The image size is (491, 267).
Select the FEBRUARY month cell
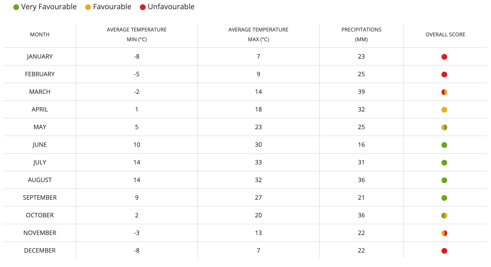tap(40, 74)
